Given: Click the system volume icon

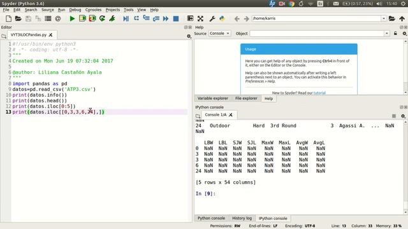Looking at the screenshot, I should pyautogui.click(x=379, y=3).
